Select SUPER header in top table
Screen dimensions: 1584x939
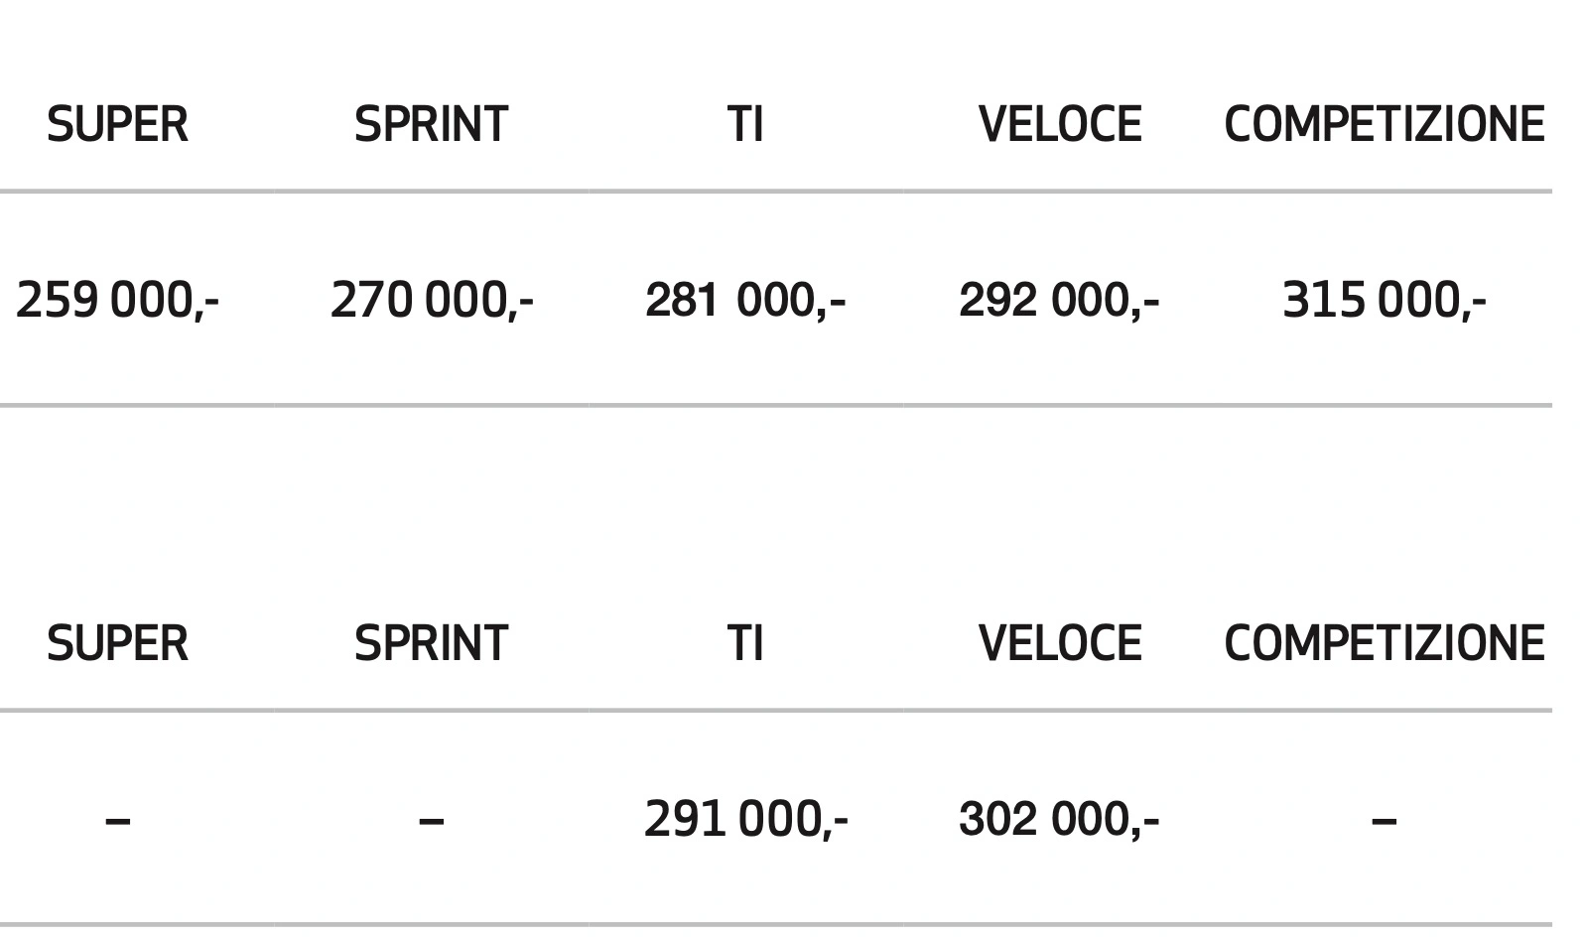pos(117,125)
